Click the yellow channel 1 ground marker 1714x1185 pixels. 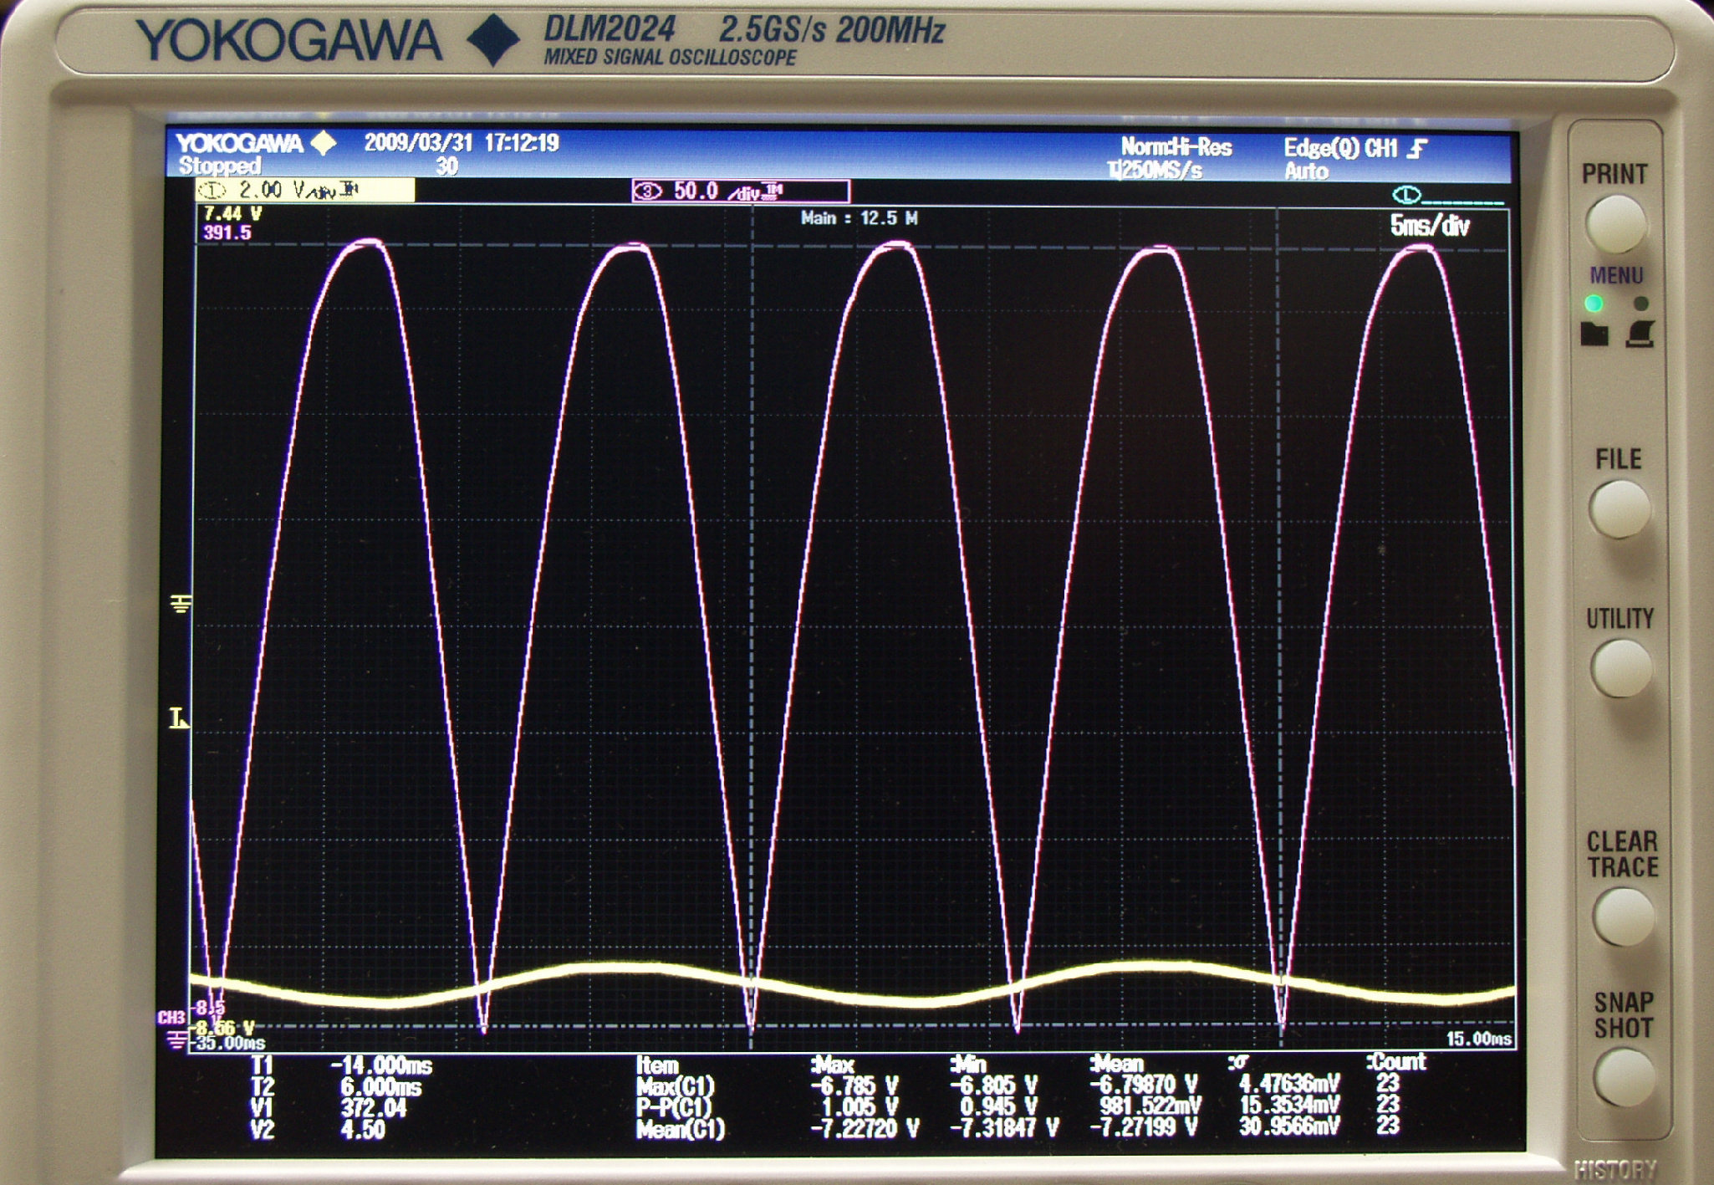[x=181, y=603]
